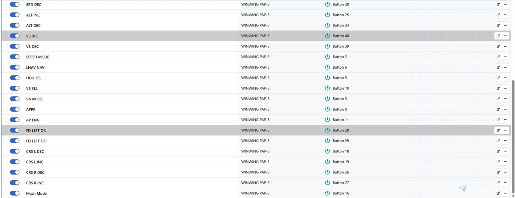Toggle off the APPR config

(15, 109)
